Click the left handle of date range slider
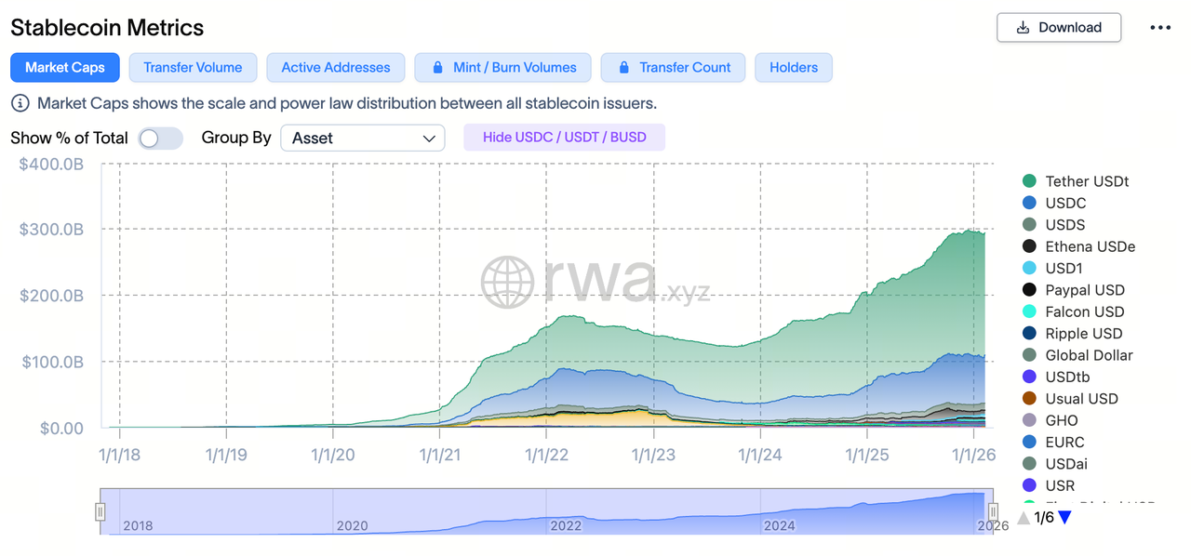 coord(100,511)
